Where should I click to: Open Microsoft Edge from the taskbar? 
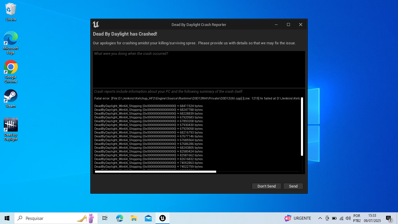(x=119, y=218)
